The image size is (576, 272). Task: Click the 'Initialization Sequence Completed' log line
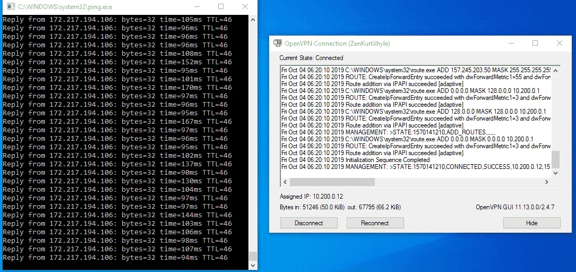[x=356, y=160]
